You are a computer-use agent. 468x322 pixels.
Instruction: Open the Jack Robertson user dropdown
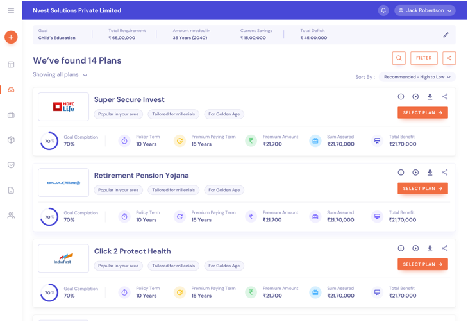pos(425,11)
